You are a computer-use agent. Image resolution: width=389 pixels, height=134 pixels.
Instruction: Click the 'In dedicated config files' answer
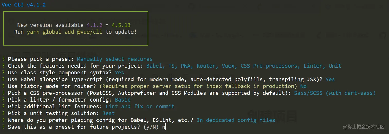(x=236, y=120)
